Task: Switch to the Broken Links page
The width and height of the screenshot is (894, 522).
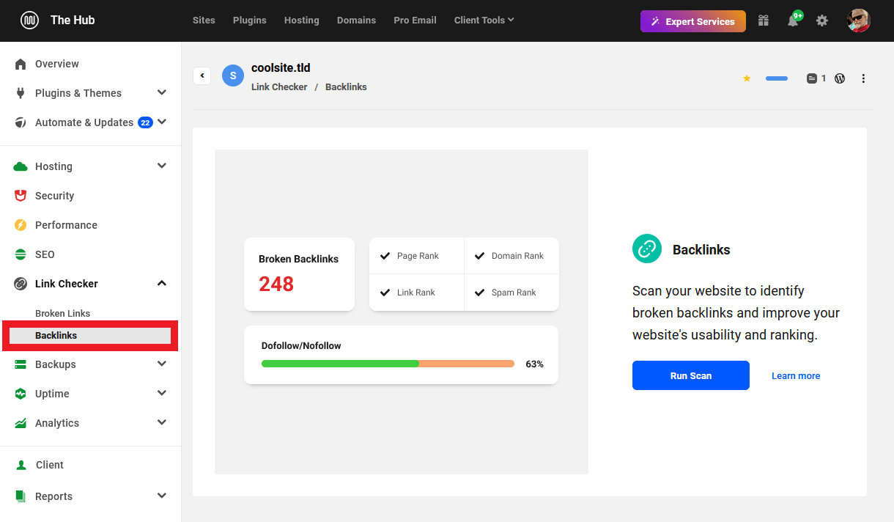Action: click(x=62, y=313)
